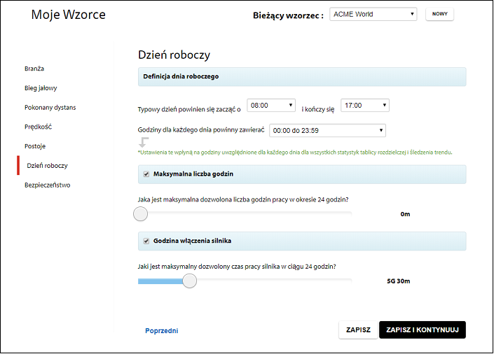Image resolution: width=494 pixels, height=354 pixels.
Task: Open the Bieżący wzorzec ACME World dropdown
Action: (x=373, y=14)
